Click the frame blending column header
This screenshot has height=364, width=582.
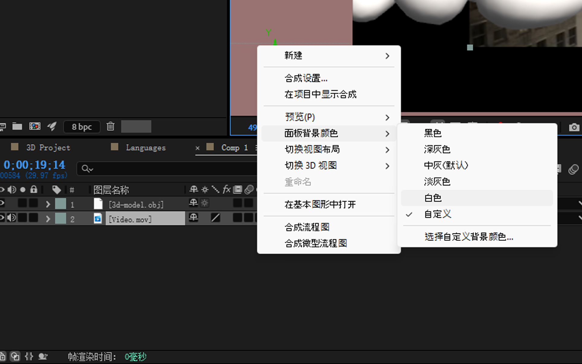coord(238,190)
